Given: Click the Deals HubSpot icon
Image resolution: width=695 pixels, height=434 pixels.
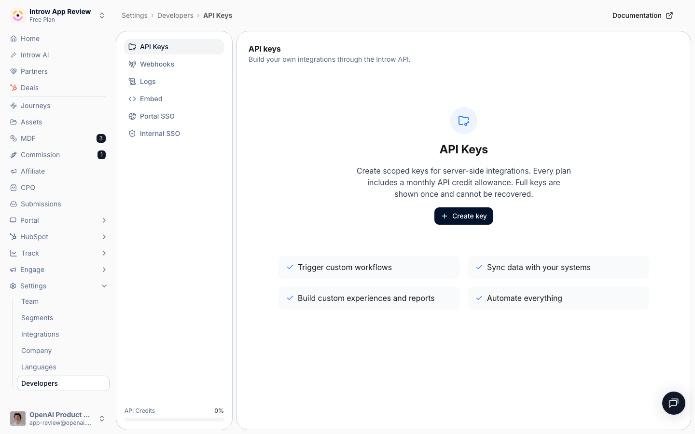Looking at the screenshot, I should [x=14, y=88].
